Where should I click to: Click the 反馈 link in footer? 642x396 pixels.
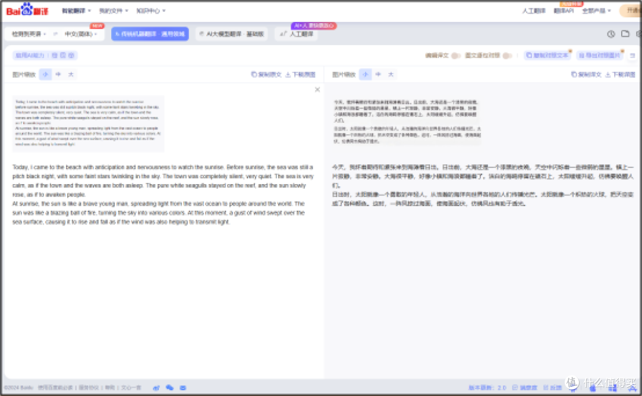(x=553, y=388)
